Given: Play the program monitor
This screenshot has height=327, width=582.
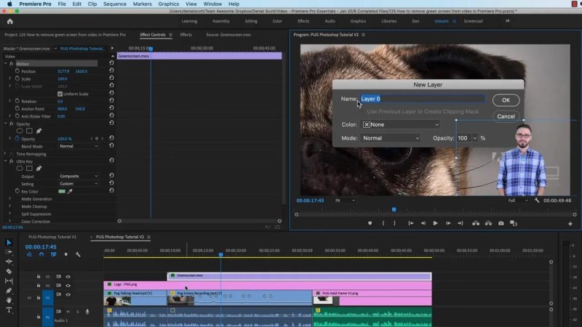Looking at the screenshot, I should (435, 223).
